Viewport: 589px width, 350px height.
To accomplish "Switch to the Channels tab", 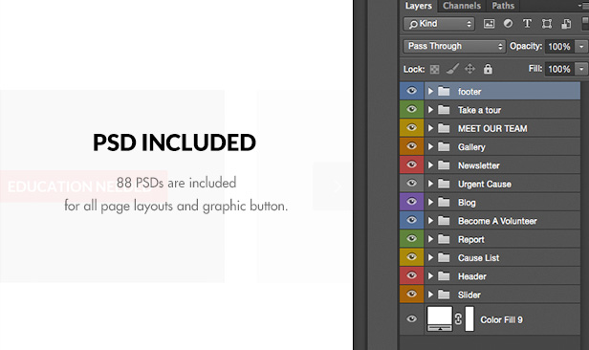I will click(x=462, y=6).
